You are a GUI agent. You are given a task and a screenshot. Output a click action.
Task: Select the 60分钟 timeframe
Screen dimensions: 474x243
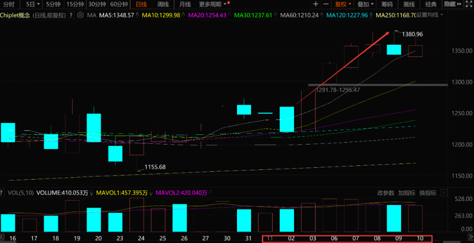[x=119, y=4]
